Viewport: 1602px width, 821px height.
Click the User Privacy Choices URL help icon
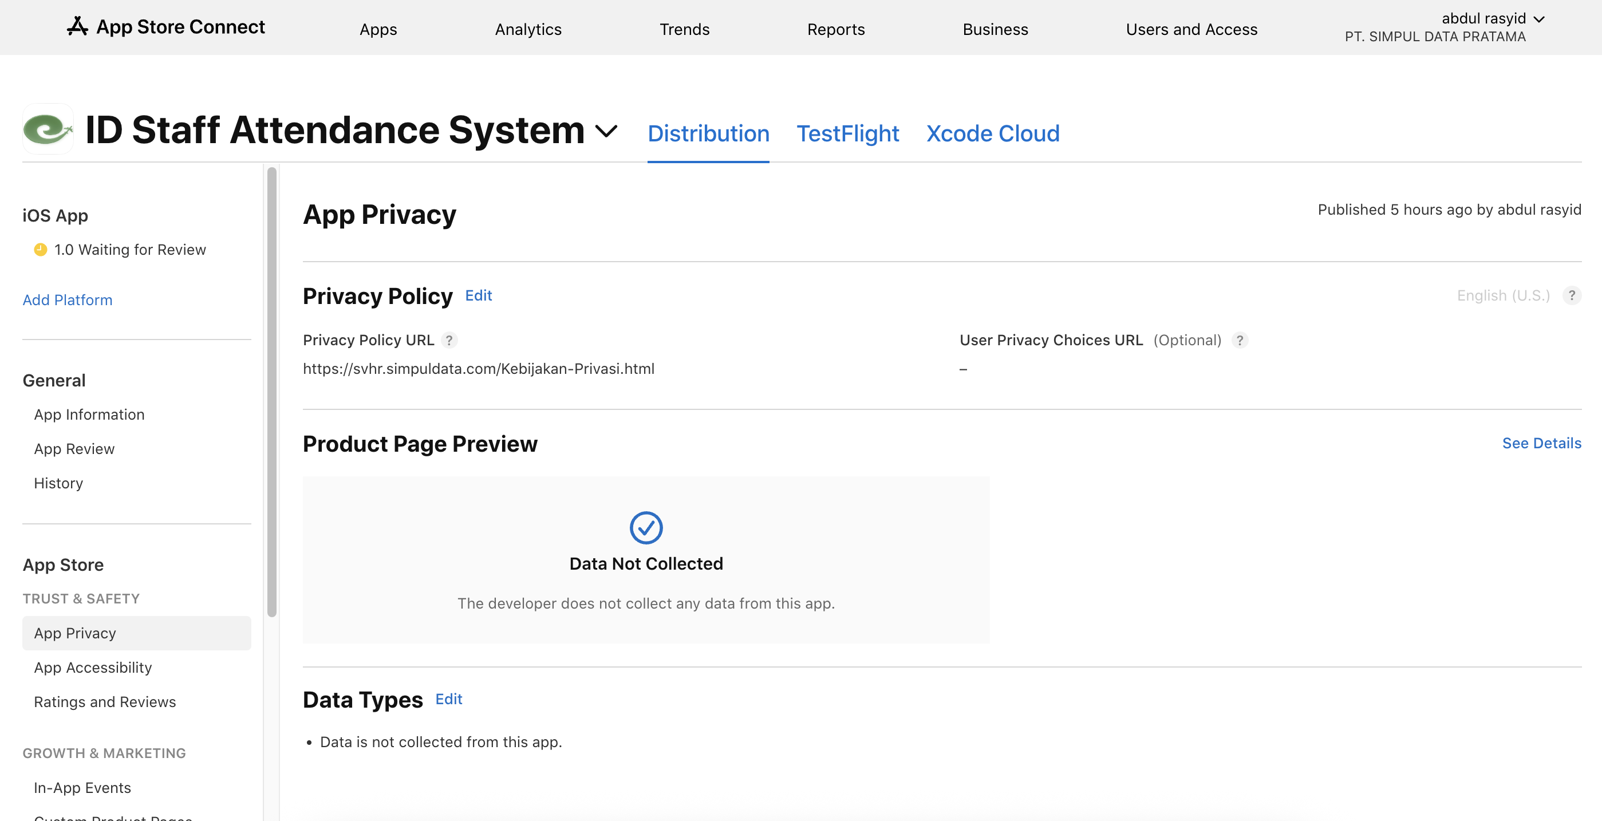tap(1240, 340)
